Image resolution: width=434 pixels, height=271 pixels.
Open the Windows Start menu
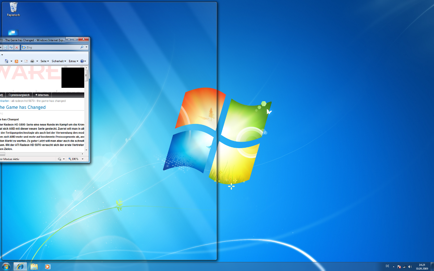6,266
